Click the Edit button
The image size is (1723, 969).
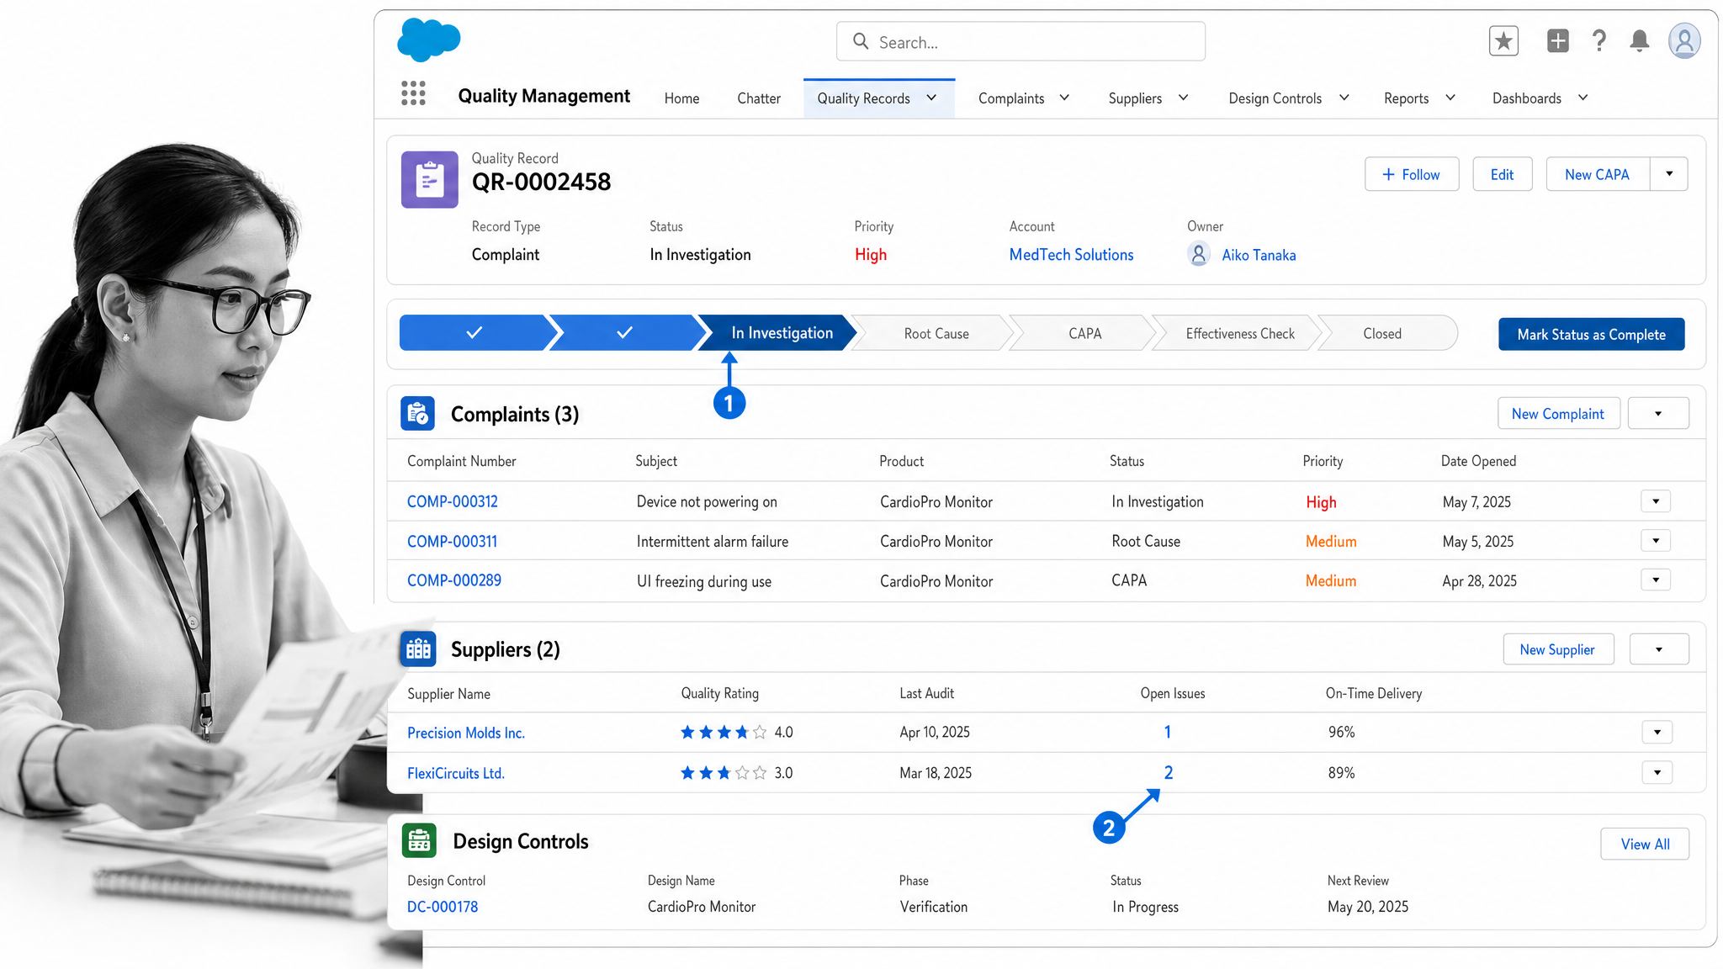(1502, 174)
